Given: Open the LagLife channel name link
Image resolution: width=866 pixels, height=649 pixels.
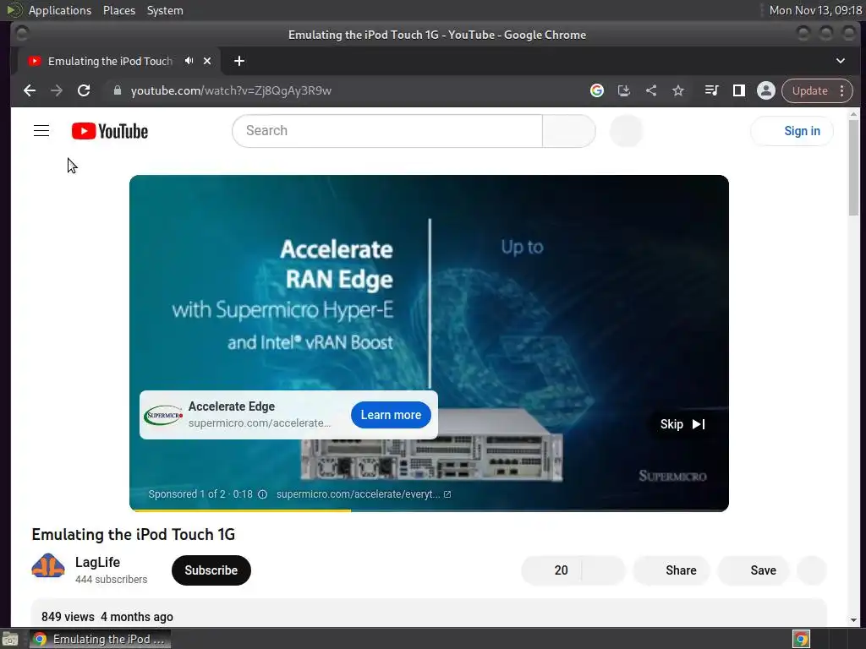Looking at the screenshot, I should pos(97,562).
